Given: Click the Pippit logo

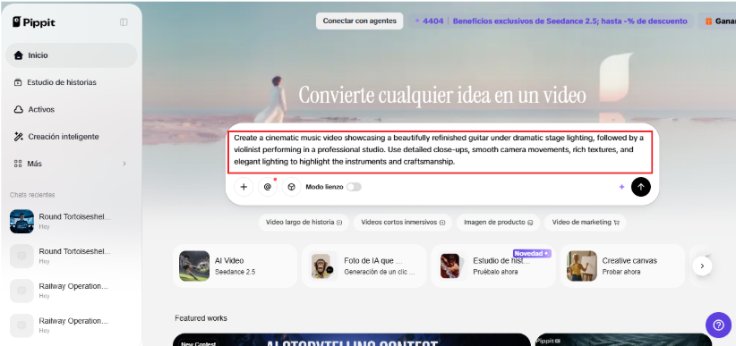Looking at the screenshot, I should pos(34,22).
